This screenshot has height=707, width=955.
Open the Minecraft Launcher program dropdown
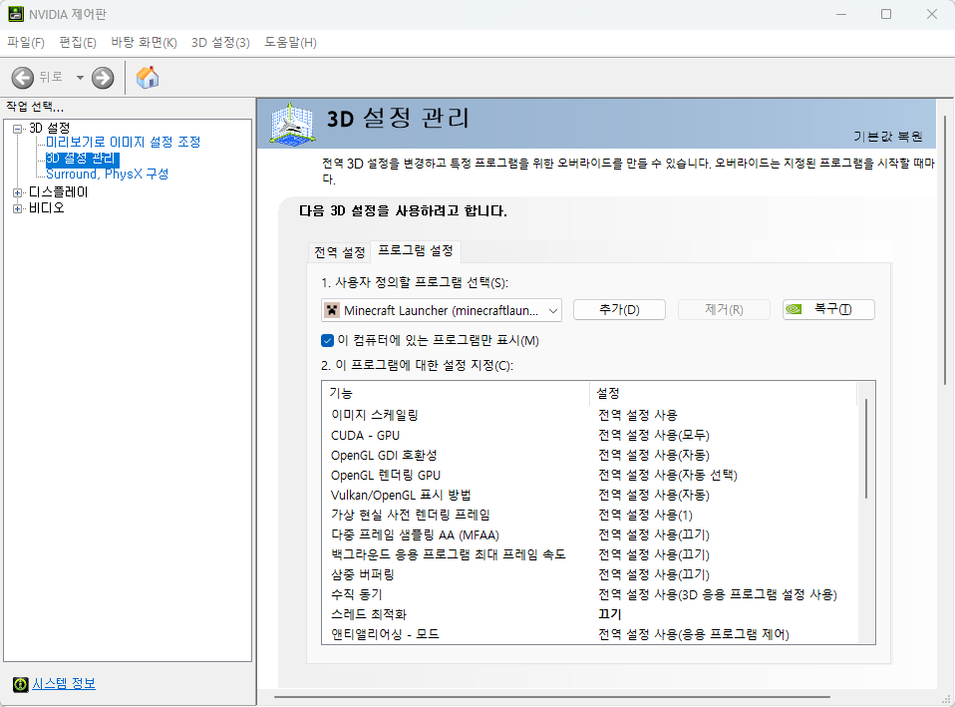(x=442, y=310)
